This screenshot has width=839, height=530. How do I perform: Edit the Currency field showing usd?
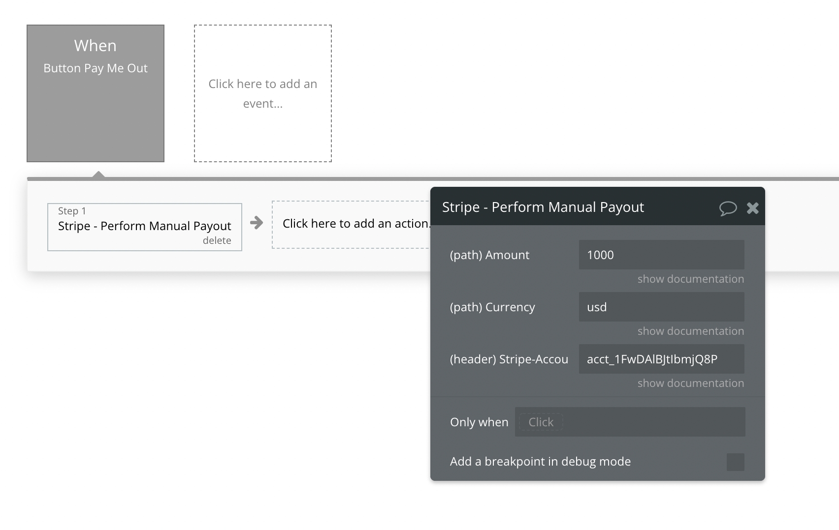tap(661, 307)
